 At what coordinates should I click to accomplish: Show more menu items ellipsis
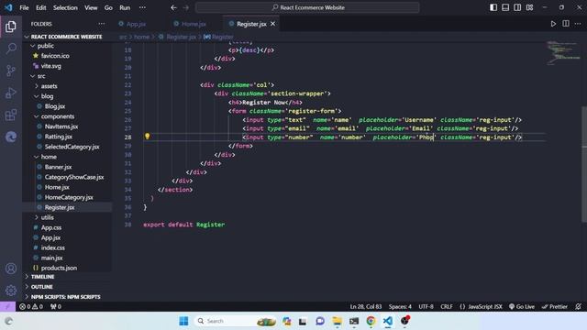142,7
